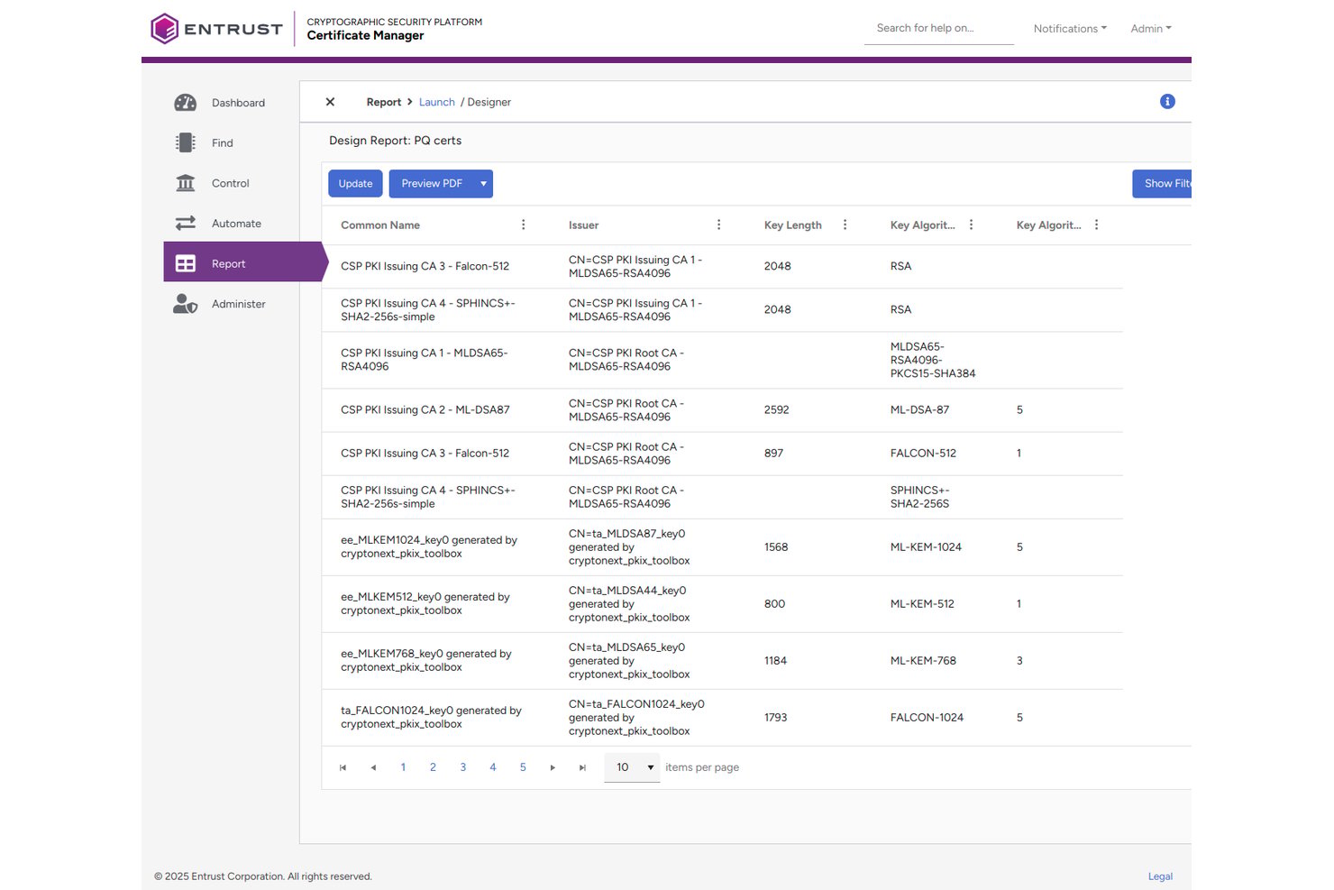The width and height of the screenshot is (1334, 890).
Task: Select row ee_MLKEM1024_key0
Action: [722, 547]
